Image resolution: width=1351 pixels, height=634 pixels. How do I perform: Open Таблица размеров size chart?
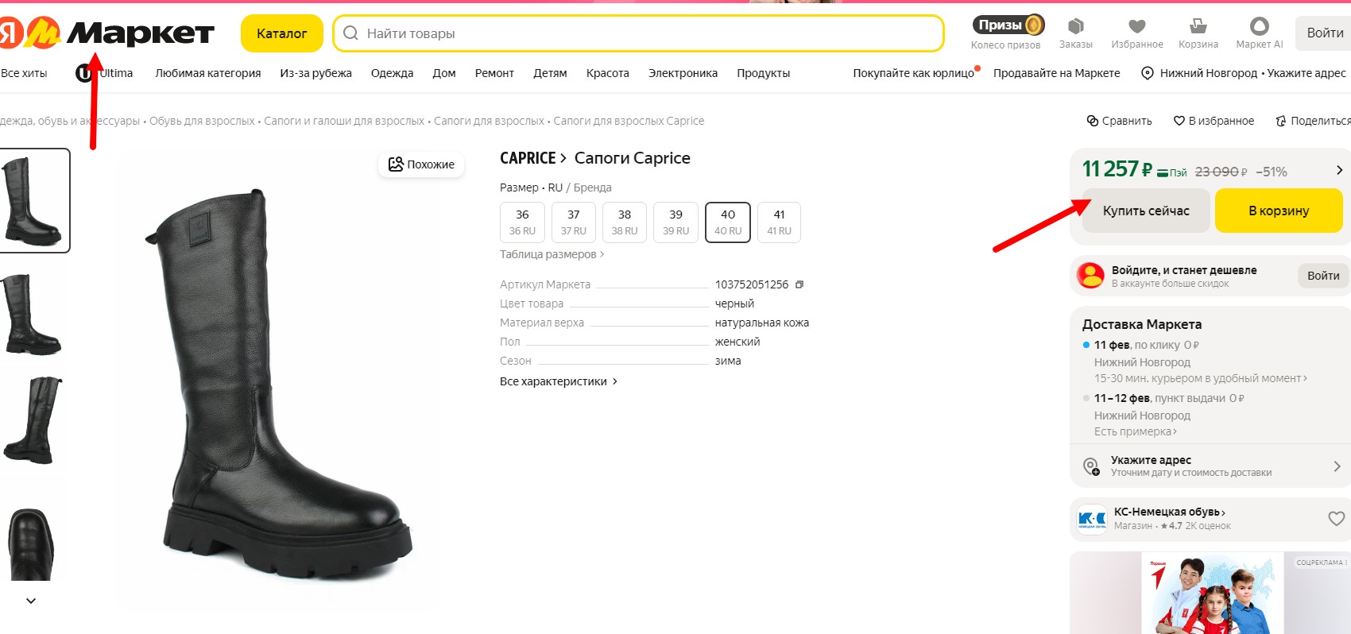(x=552, y=254)
